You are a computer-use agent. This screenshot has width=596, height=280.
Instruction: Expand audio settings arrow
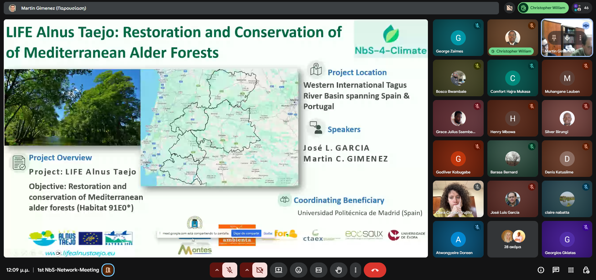217,270
